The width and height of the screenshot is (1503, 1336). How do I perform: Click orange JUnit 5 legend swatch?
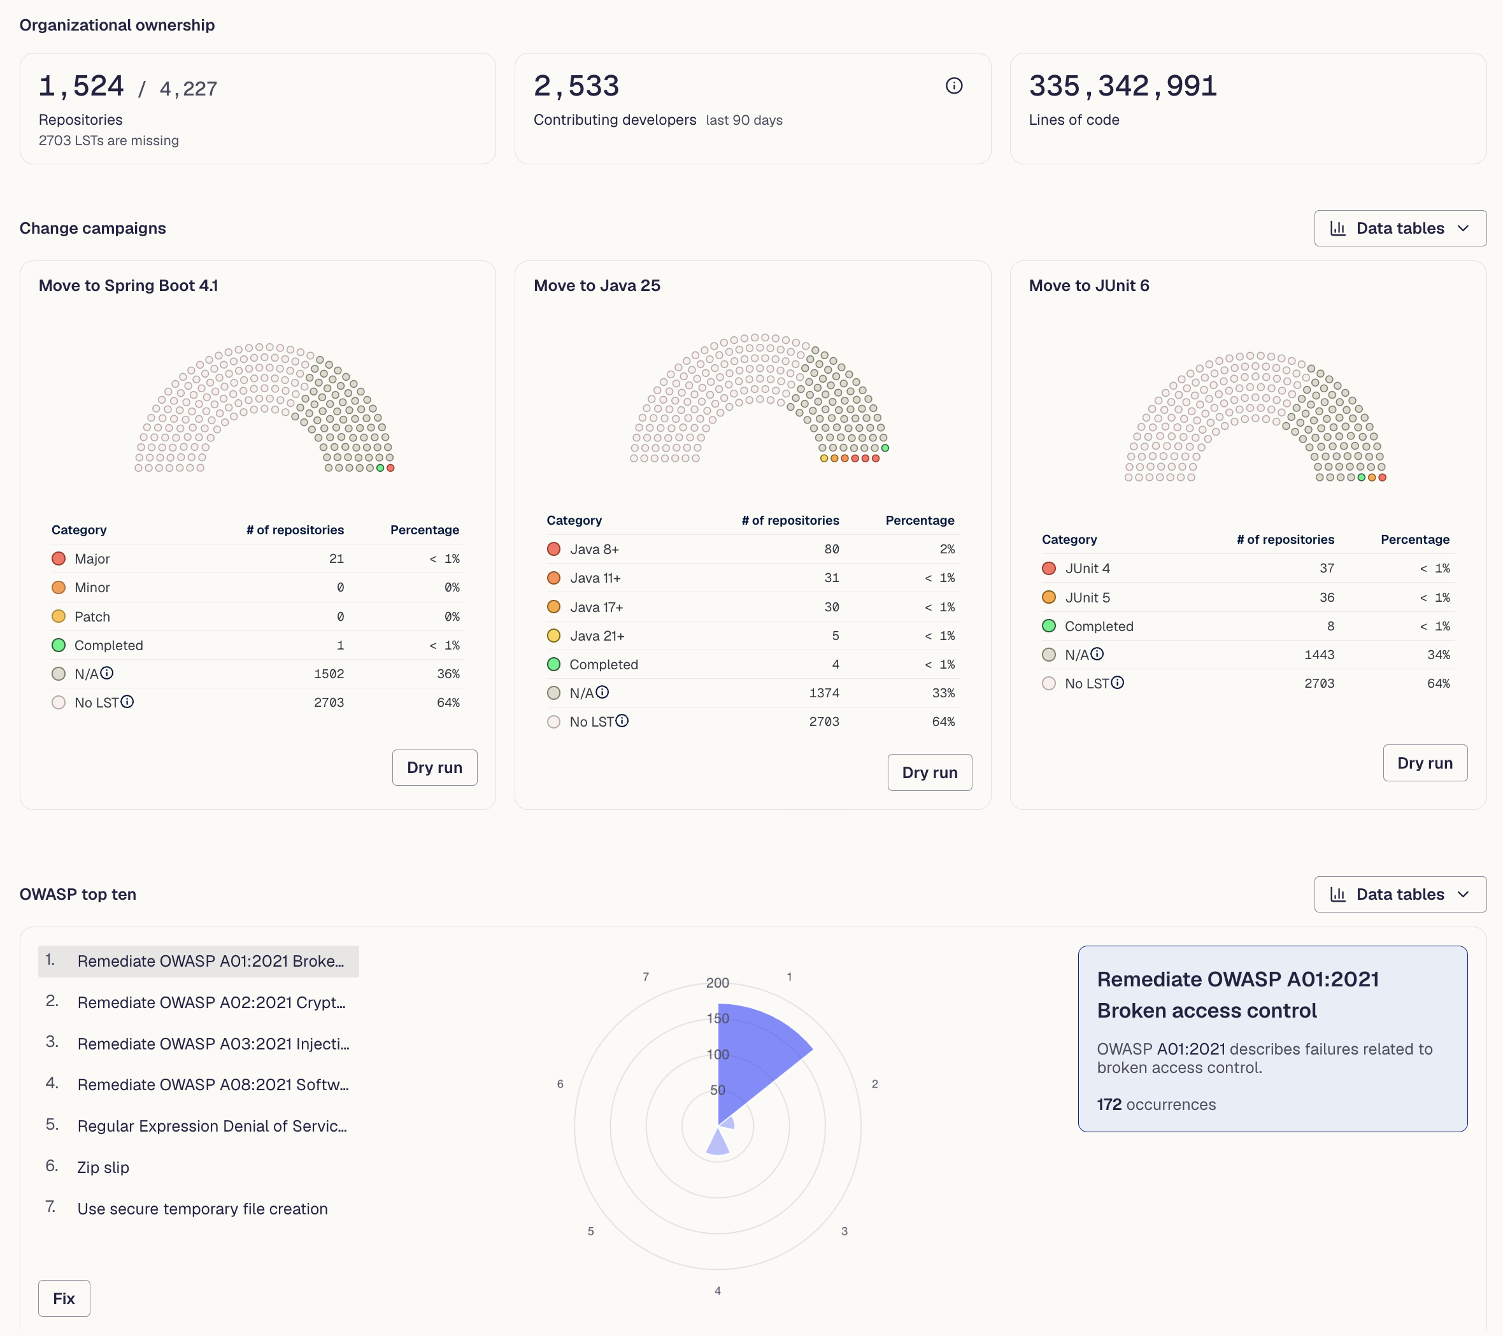pos(1050,597)
